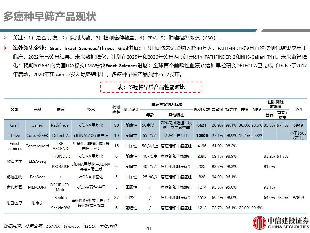Image resolution: width=310 pixels, height=233 pixels.
Task: Click the 临床方案纳入标准 header
Action: point(167,105)
